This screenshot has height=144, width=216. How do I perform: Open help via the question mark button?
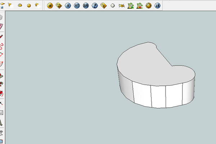tap(95, 6)
